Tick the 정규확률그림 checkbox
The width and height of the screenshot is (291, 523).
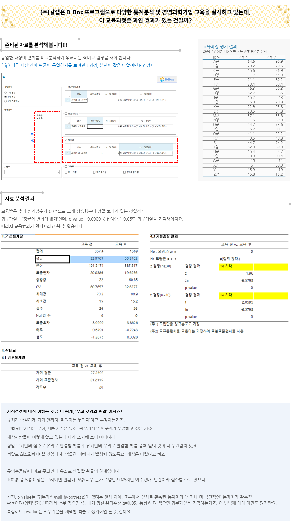tap(125, 172)
